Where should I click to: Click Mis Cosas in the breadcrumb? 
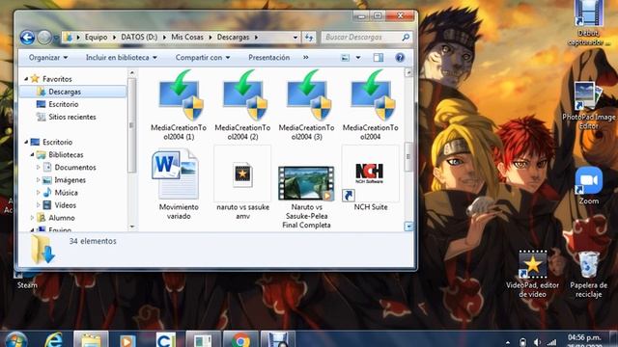pyautogui.click(x=187, y=37)
